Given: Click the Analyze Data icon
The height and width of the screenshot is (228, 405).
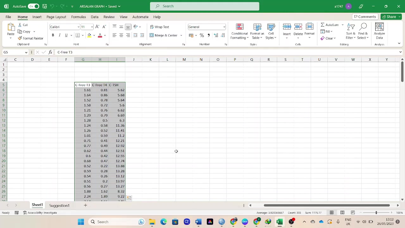Looking at the screenshot, I should pyautogui.click(x=379, y=32).
